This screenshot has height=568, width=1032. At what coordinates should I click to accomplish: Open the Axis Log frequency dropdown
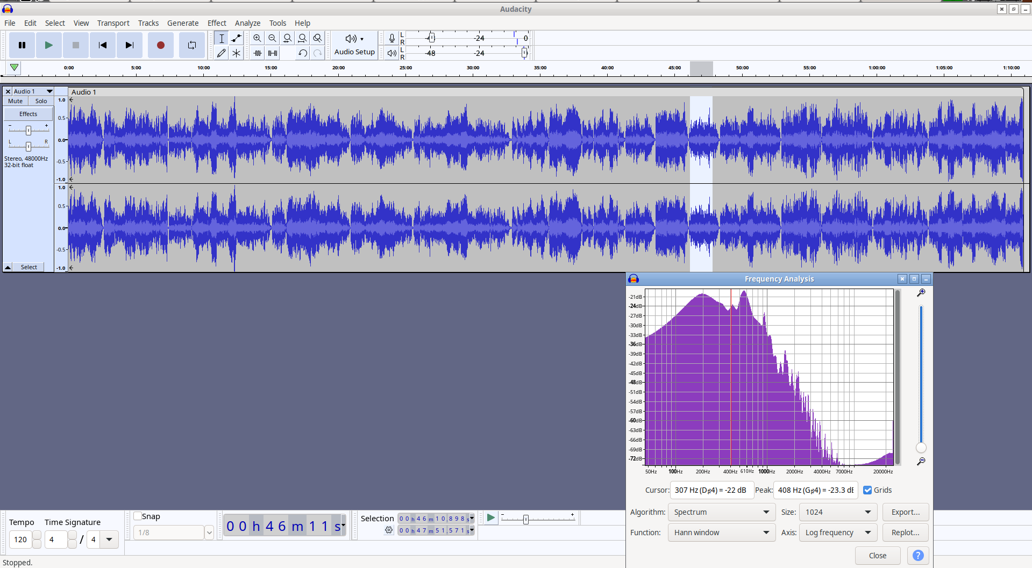pyautogui.click(x=838, y=533)
